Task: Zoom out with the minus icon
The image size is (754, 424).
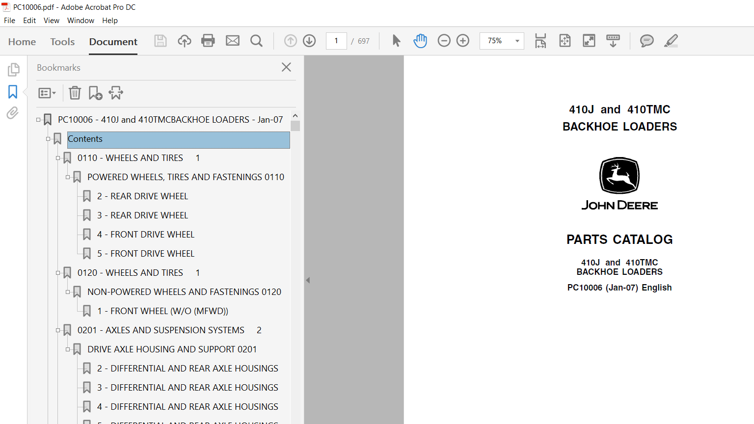Action: pos(444,41)
